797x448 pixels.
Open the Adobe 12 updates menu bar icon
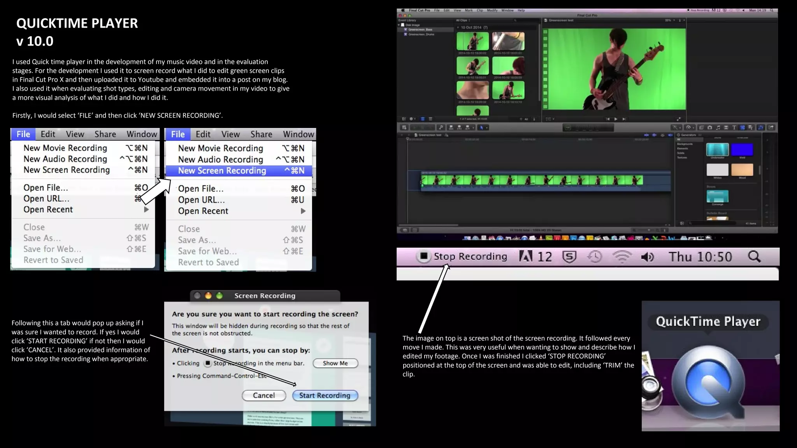(535, 257)
